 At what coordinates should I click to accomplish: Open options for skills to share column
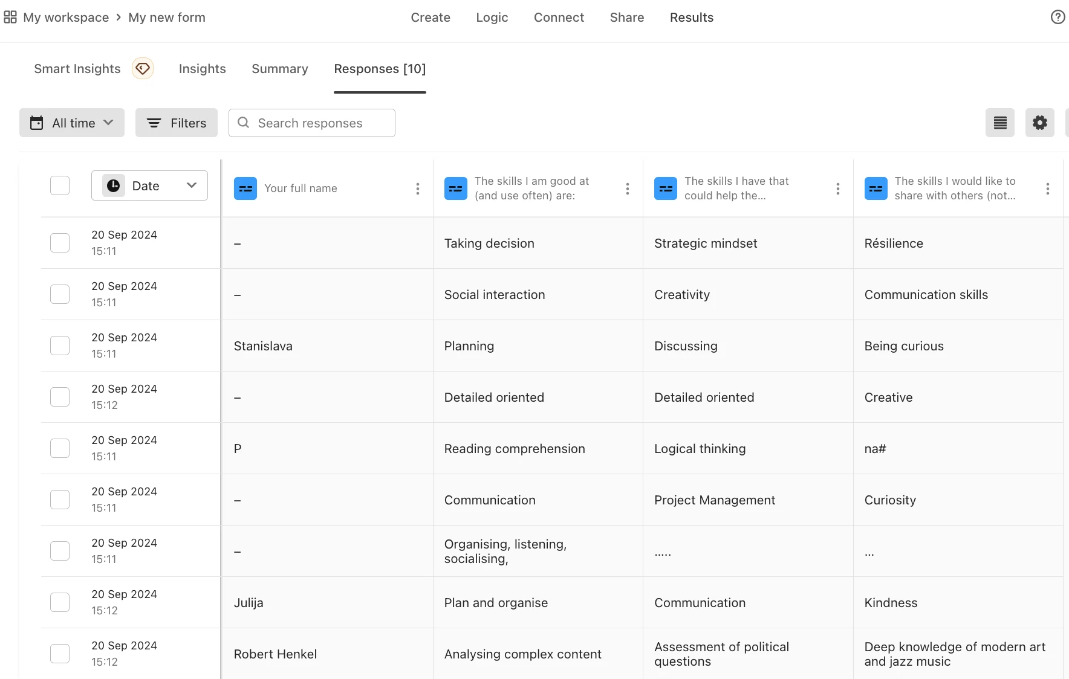[x=1048, y=189]
